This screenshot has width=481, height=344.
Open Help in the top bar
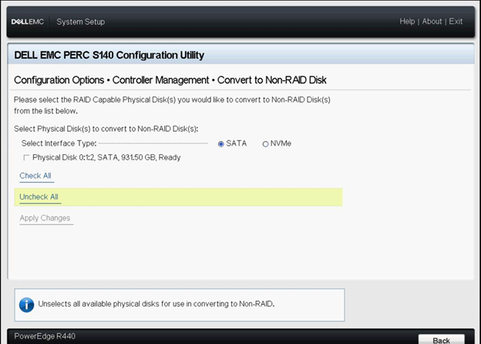pyautogui.click(x=407, y=22)
